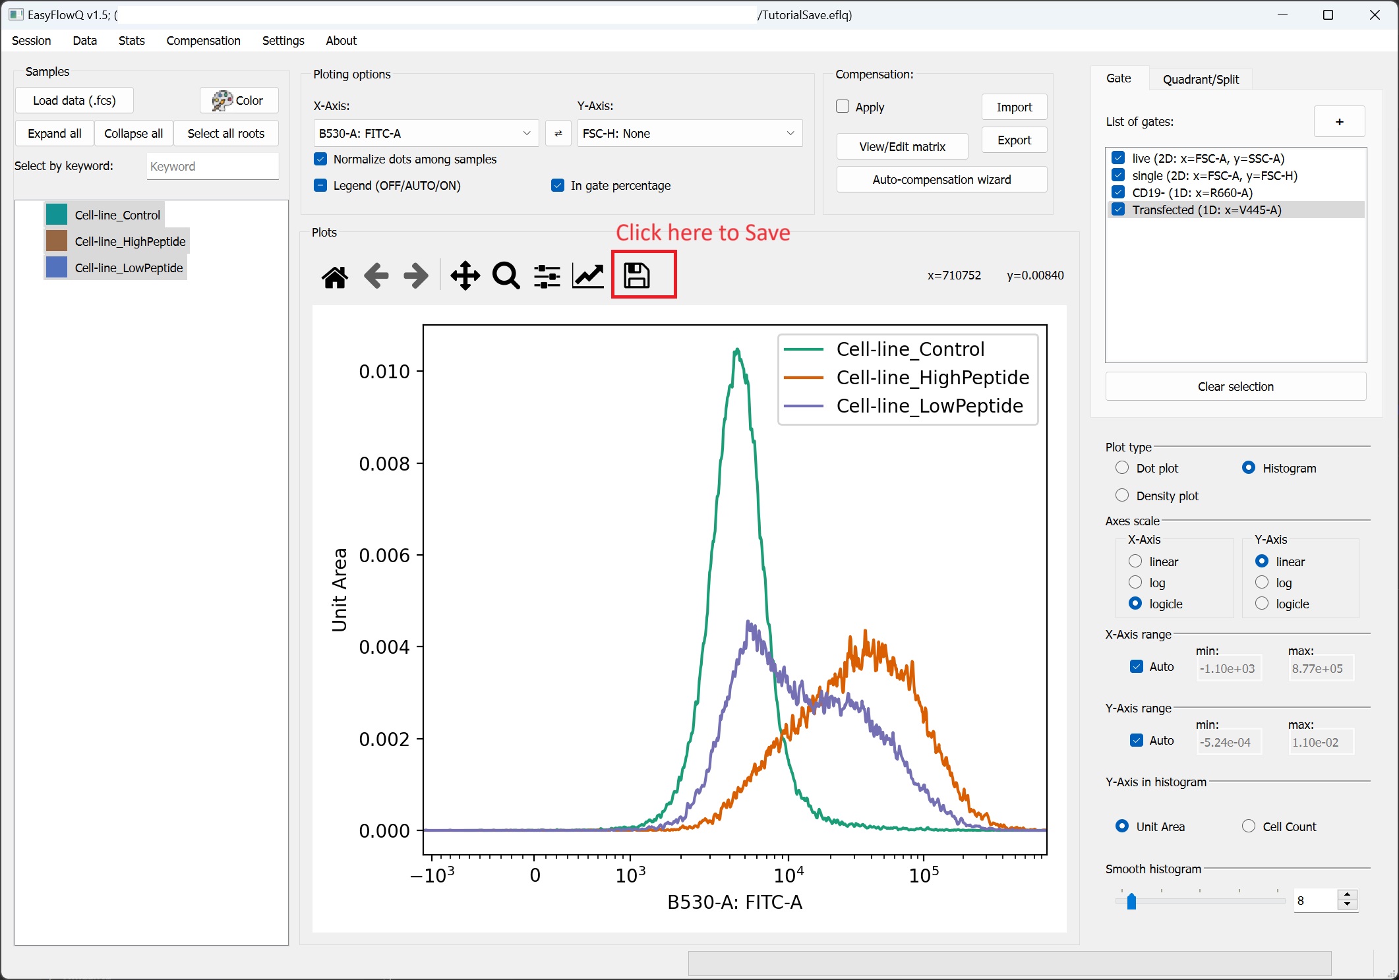The width and height of the screenshot is (1399, 980).
Task: Open the Stats menu
Action: pos(132,41)
